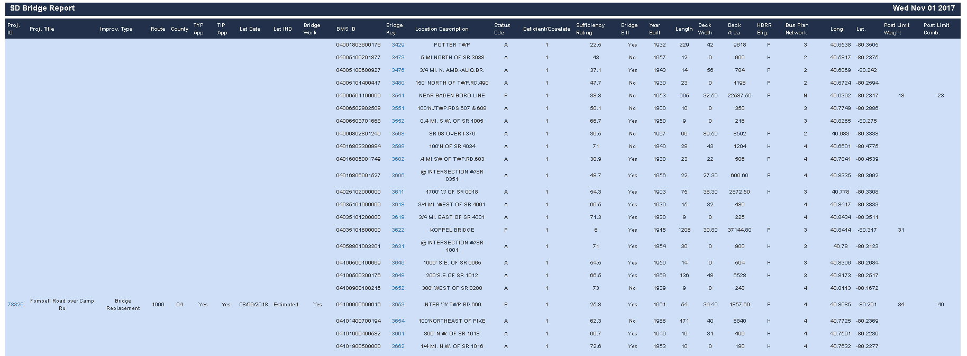Open bridge key 3429 link

[398, 45]
